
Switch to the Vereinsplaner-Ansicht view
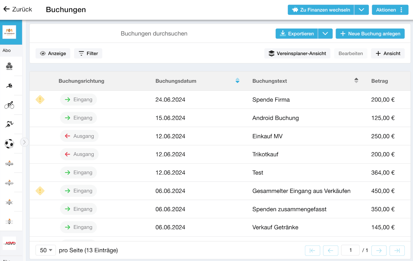[297, 53]
